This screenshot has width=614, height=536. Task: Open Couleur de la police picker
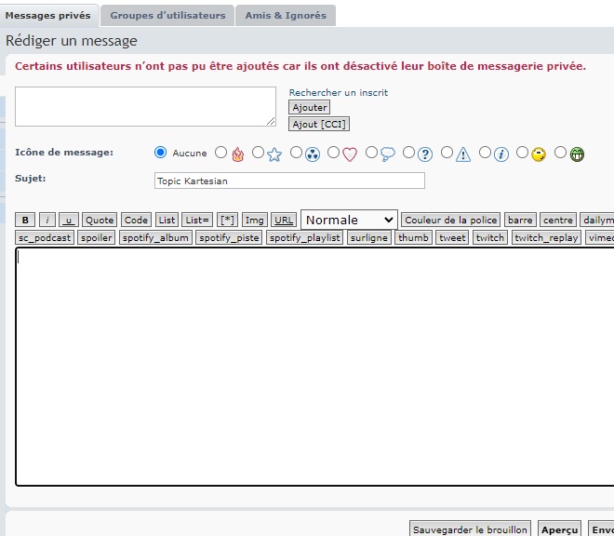point(450,220)
